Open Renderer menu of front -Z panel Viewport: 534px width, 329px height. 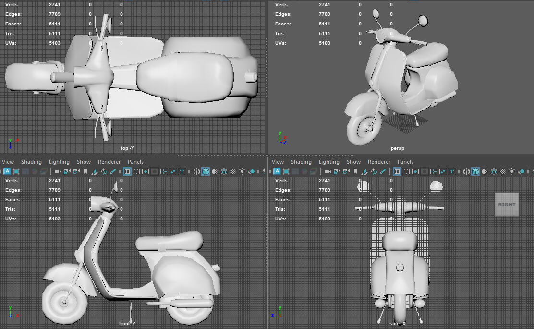tap(109, 162)
